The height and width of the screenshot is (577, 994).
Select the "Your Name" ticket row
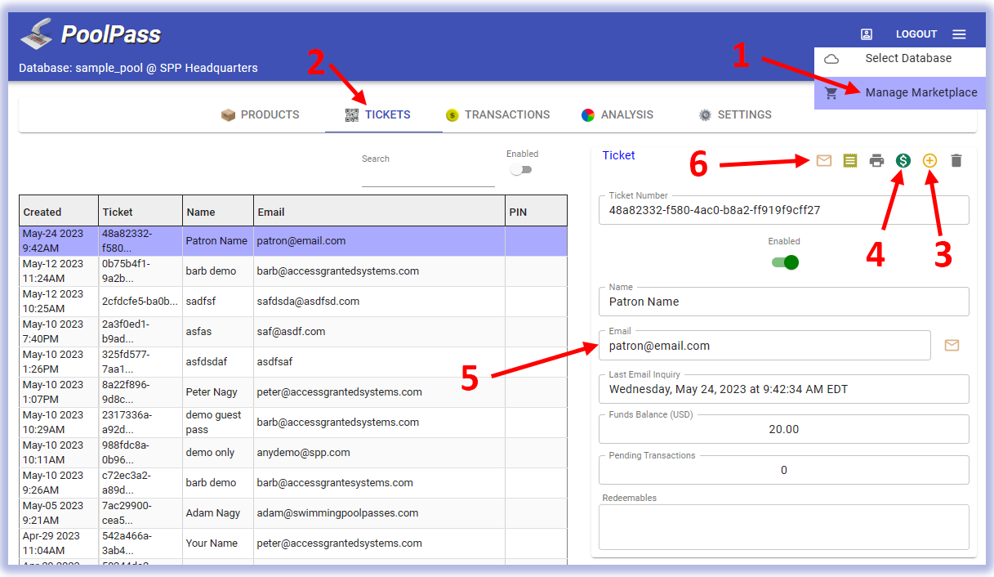click(293, 543)
